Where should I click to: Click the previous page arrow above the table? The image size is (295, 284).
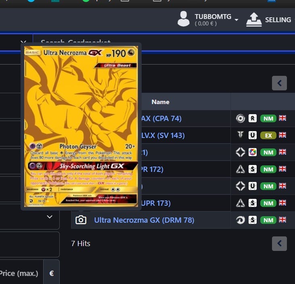coord(279,83)
